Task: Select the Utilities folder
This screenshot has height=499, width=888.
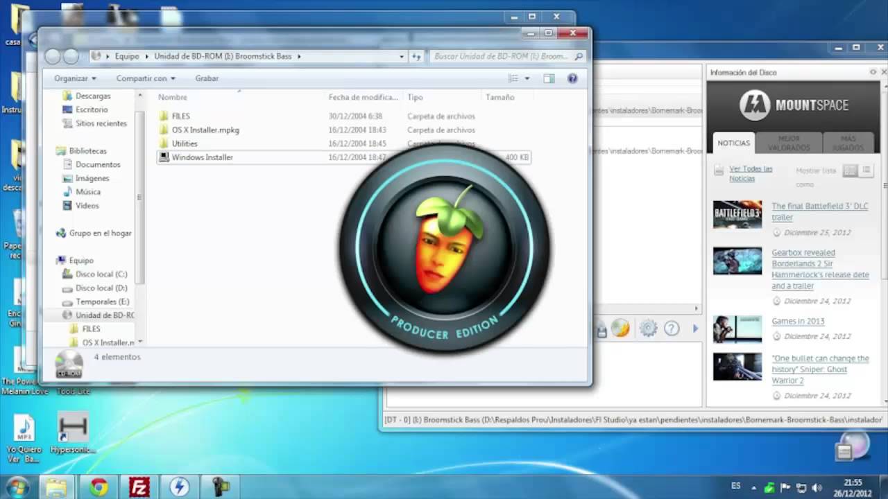Action: (x=185, y=143)
